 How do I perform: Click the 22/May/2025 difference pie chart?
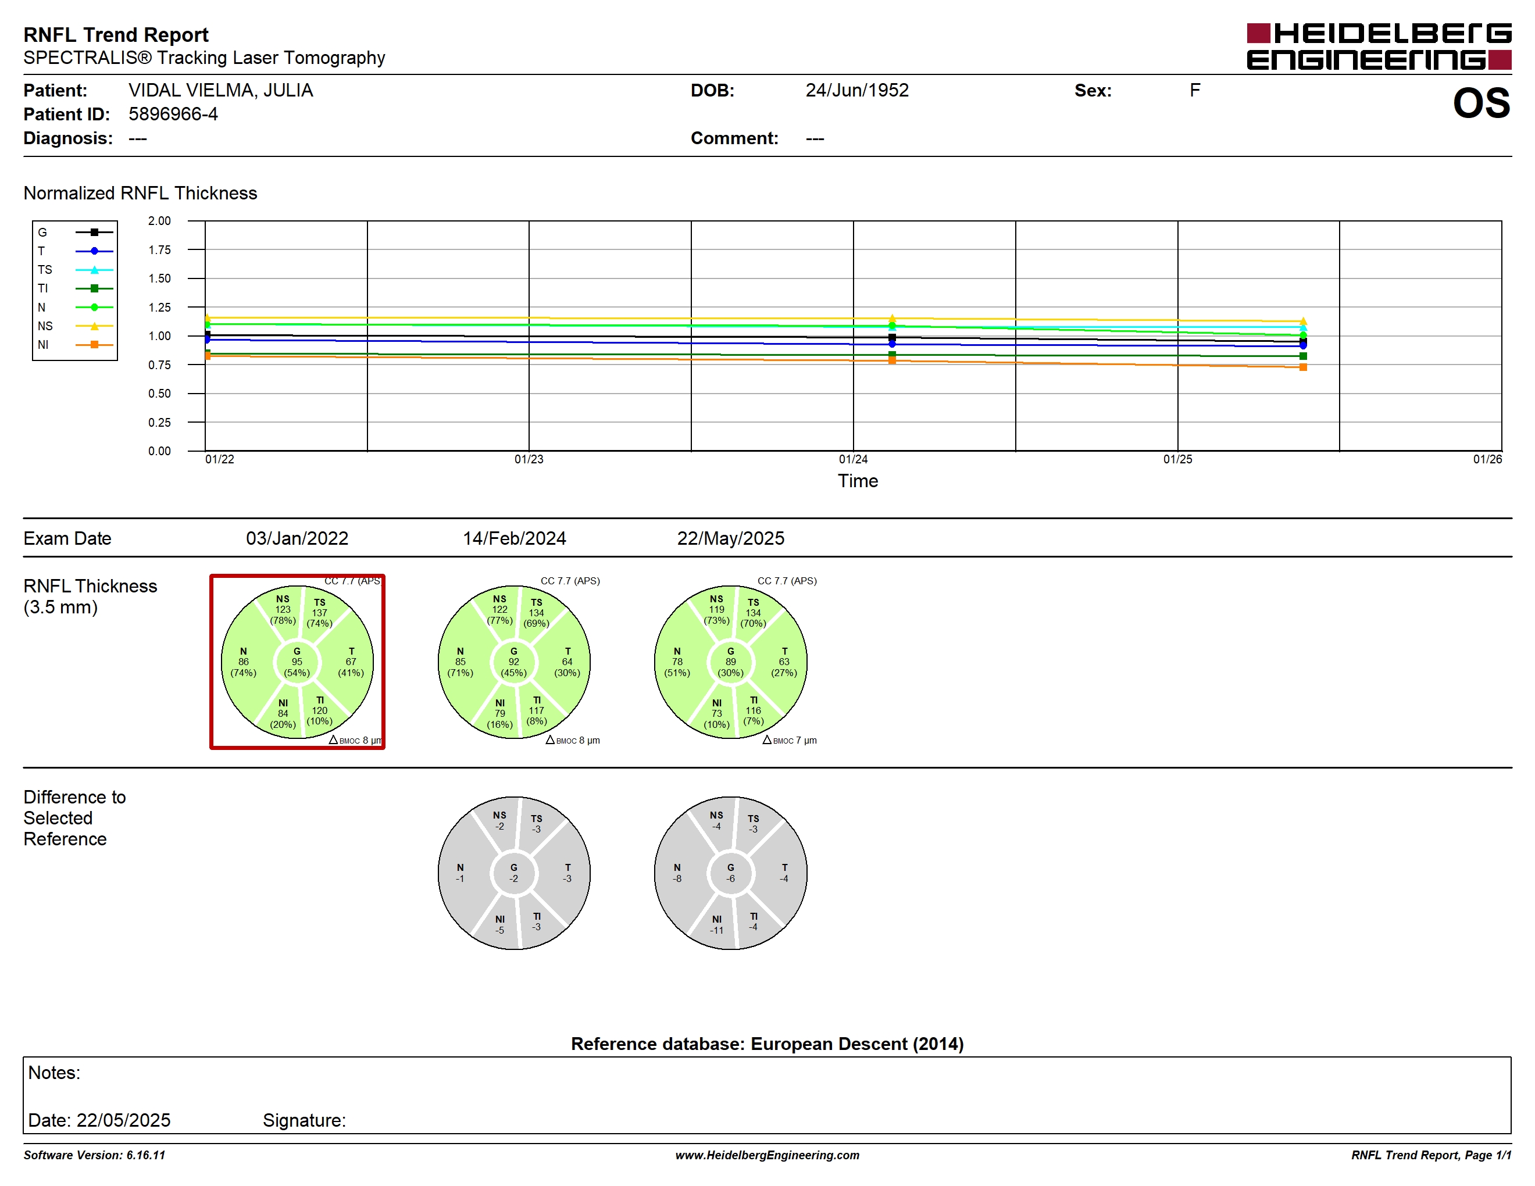tap(730, 873)
